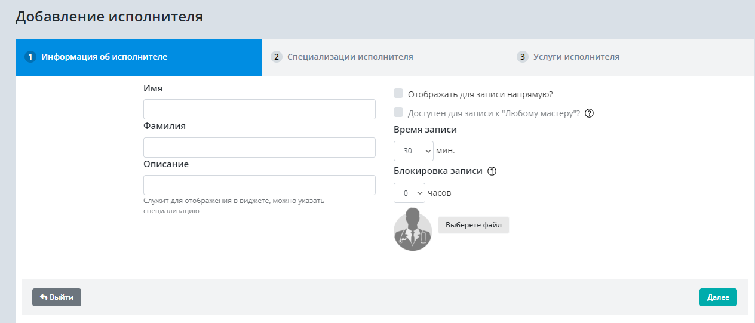Select the "Информация об исполнителе" tab
Screen dimensions: 755x323
click(104, 57)
